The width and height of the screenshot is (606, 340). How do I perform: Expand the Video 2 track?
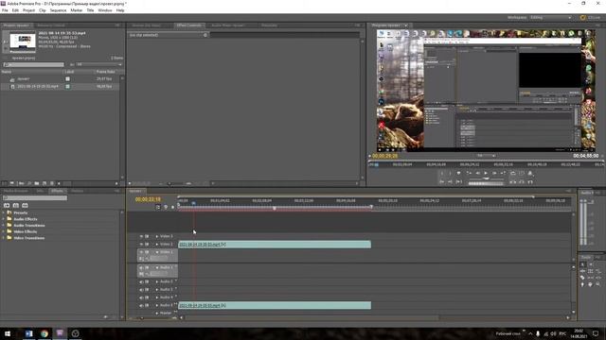[157, 244]
